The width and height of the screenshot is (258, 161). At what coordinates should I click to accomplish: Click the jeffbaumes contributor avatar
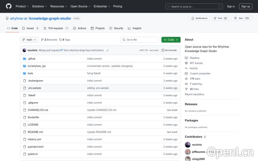click(188, 152)
